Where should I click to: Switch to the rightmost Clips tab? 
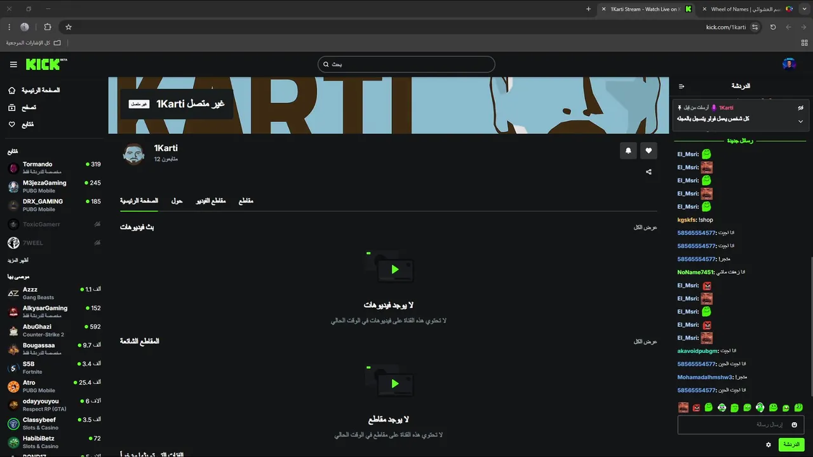pyautogui.click(x=246, y=201)
